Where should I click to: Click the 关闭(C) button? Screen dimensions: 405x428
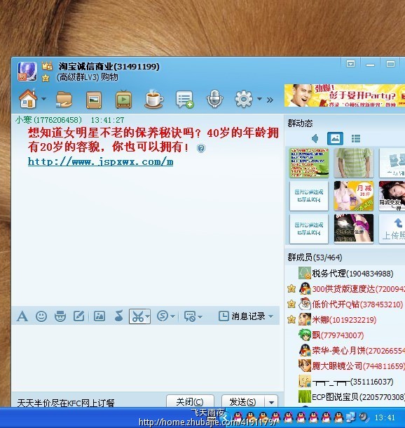190,401
